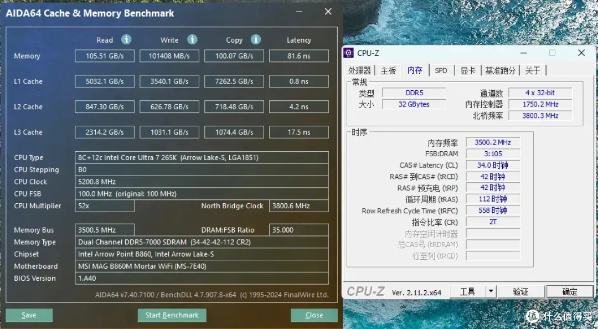
Task: Click L1 Cache Write value 3540.1 GB/s
Action: coord(169,81)
